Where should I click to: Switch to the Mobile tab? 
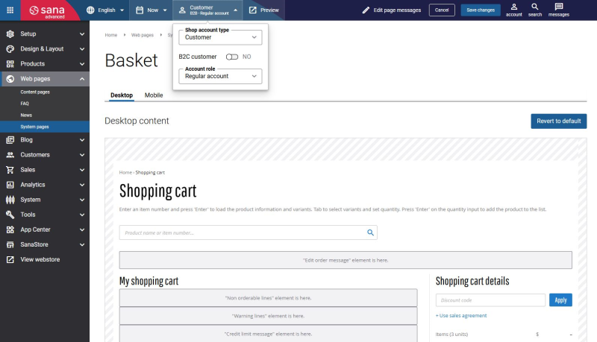point(154,95)
